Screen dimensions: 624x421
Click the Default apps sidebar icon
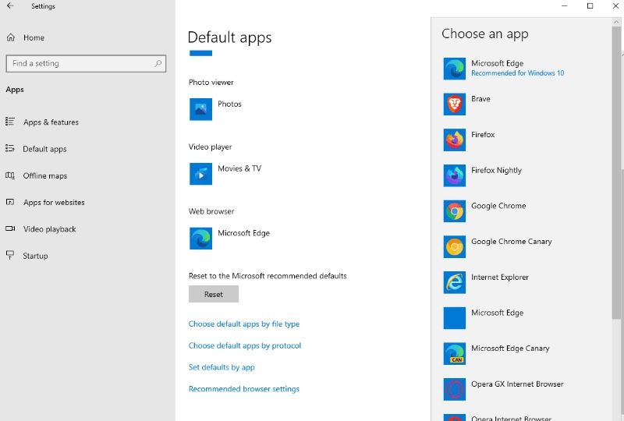click(10, 148)
